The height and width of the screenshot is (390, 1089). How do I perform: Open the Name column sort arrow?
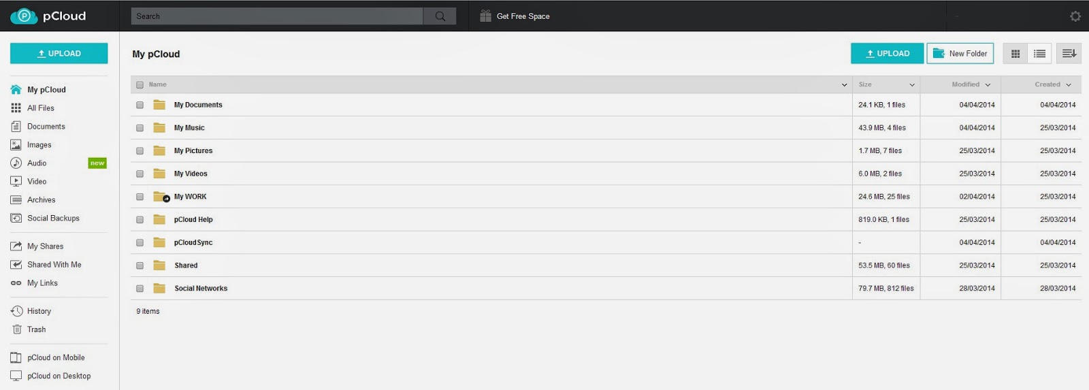pyautogui.click(x=844, y=85)
